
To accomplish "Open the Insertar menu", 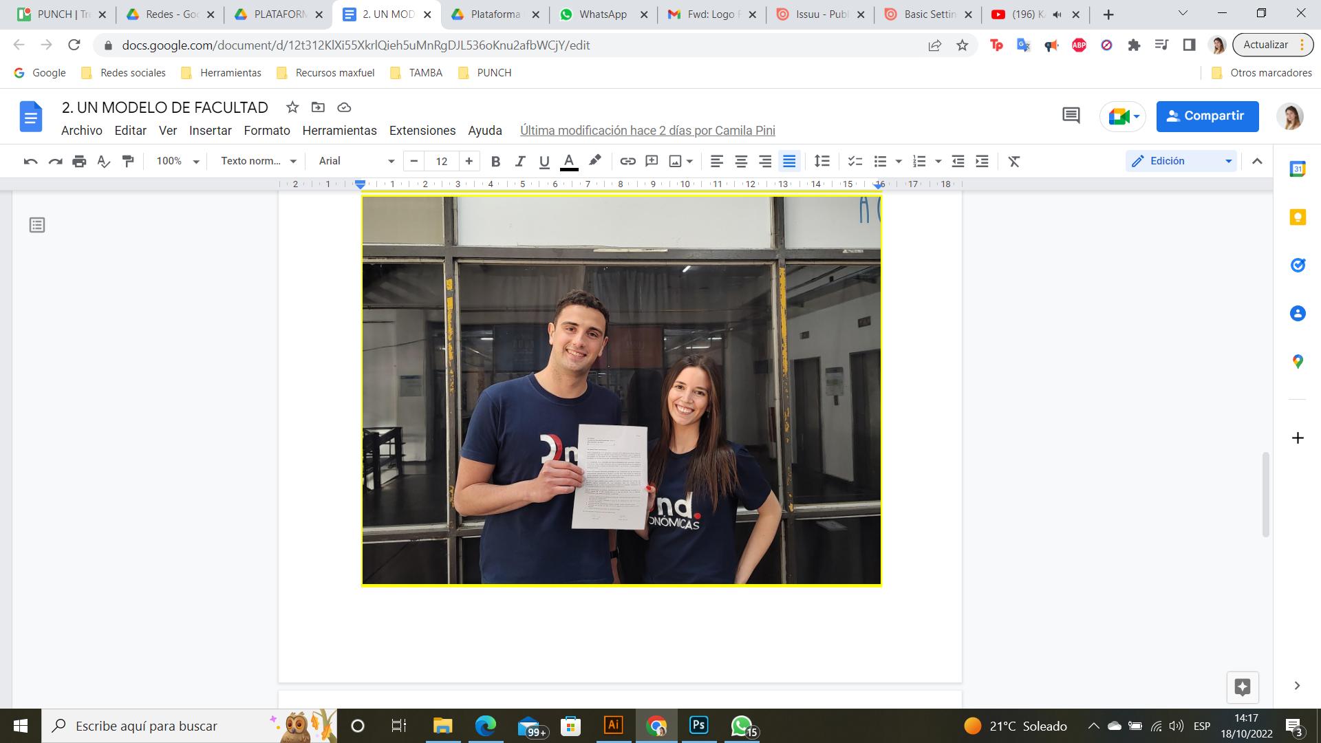I will [210, 131].
